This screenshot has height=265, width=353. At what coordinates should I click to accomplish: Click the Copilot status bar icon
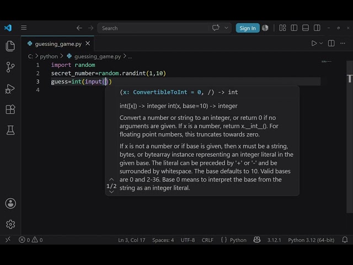(x=257, y=240)
